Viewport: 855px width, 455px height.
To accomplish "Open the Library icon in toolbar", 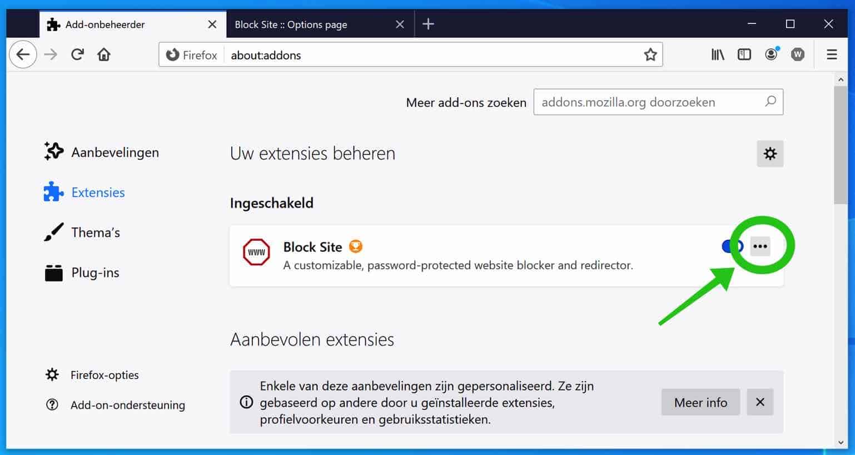I will point(718,55).
